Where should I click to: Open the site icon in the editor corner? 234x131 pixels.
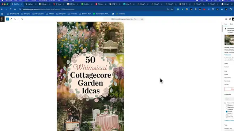coord(2,19)
